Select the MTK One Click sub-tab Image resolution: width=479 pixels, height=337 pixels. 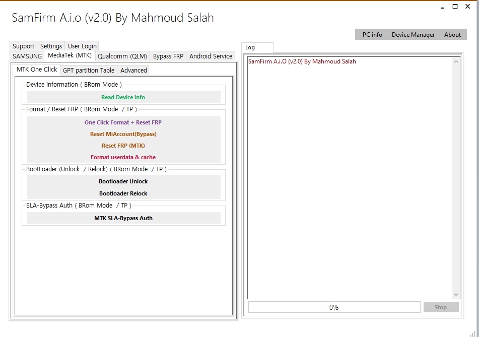point(37,70)
